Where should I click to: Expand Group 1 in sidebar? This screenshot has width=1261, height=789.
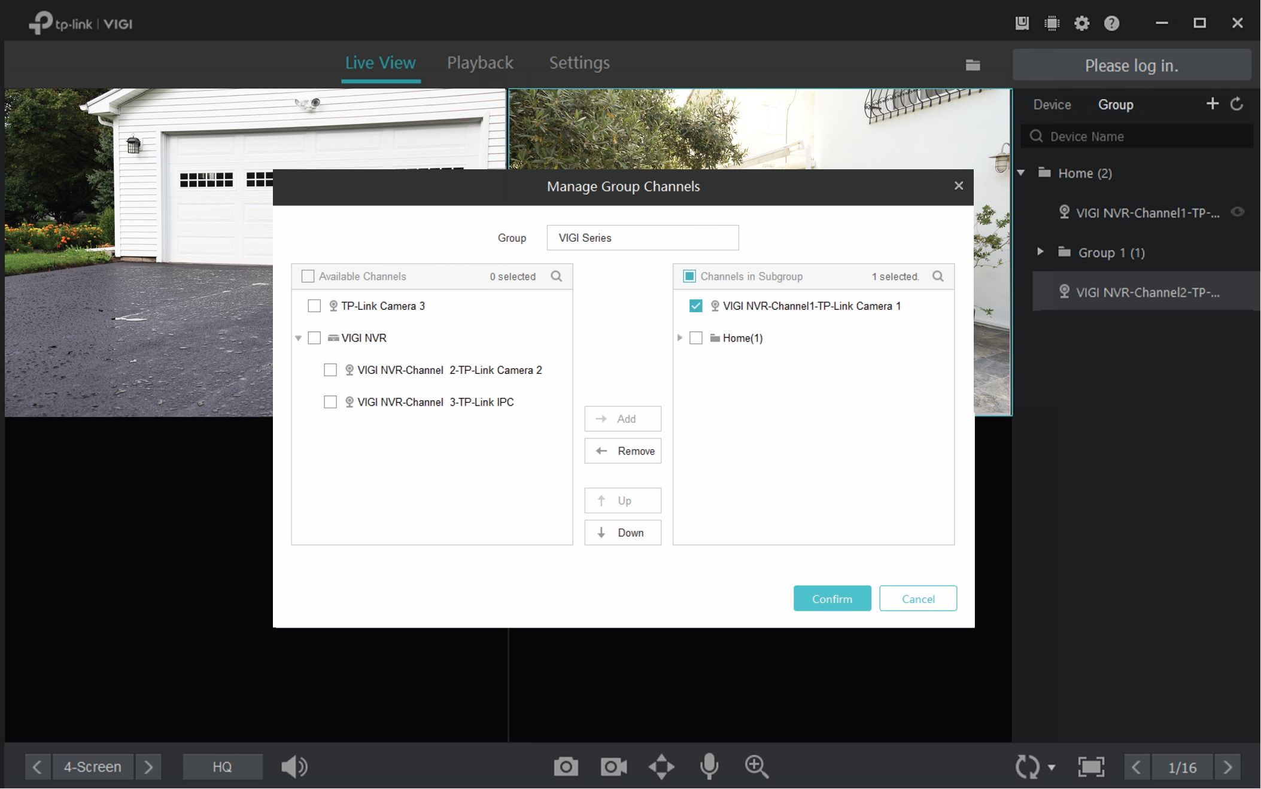click(x=1040, y=252)
